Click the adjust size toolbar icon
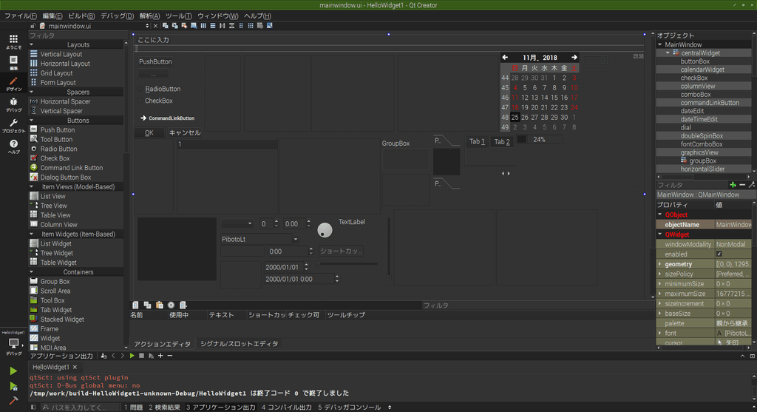This screenshot has width=757, height=412. tap(269, 26)
